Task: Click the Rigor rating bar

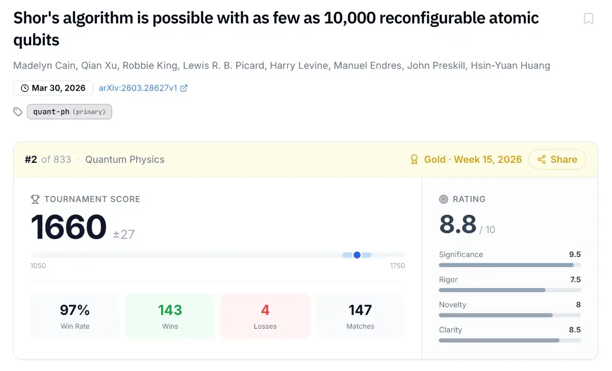Action: point(509,290)
